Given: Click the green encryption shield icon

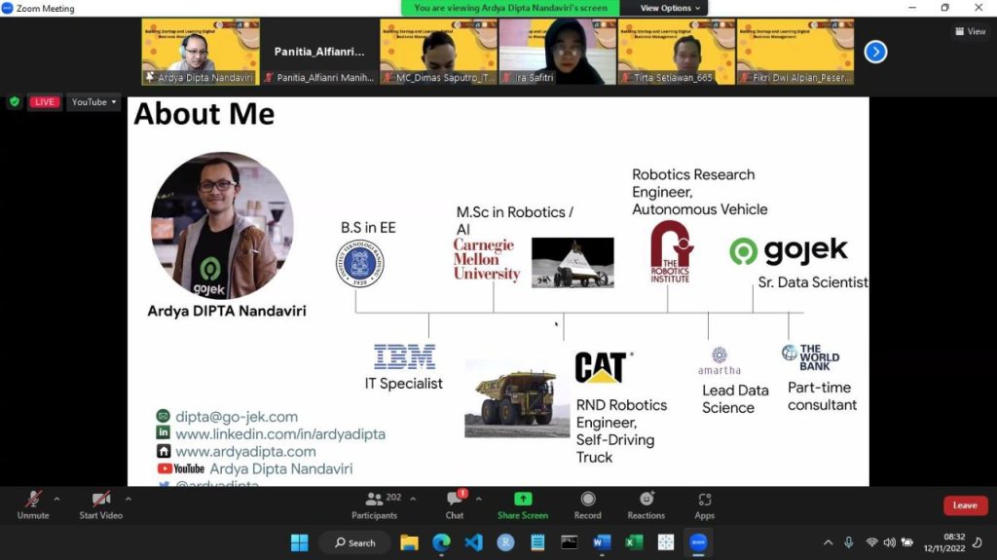Looking at the screenshot, I should 14,102.
